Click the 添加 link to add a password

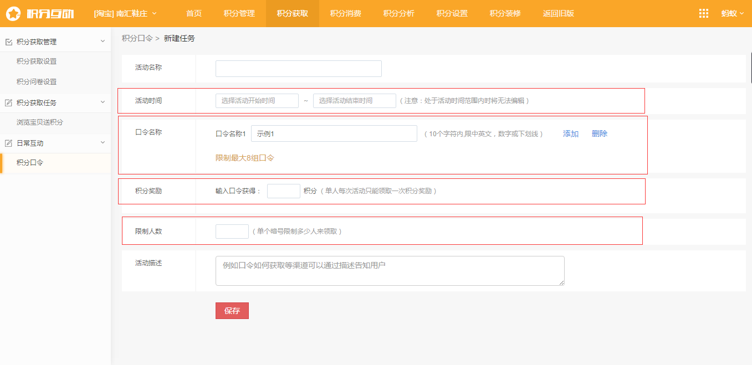pyautogui.click(x=570, y=133)
